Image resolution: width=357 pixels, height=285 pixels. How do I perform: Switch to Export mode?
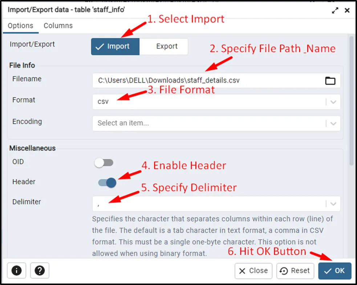pos(167,47)
